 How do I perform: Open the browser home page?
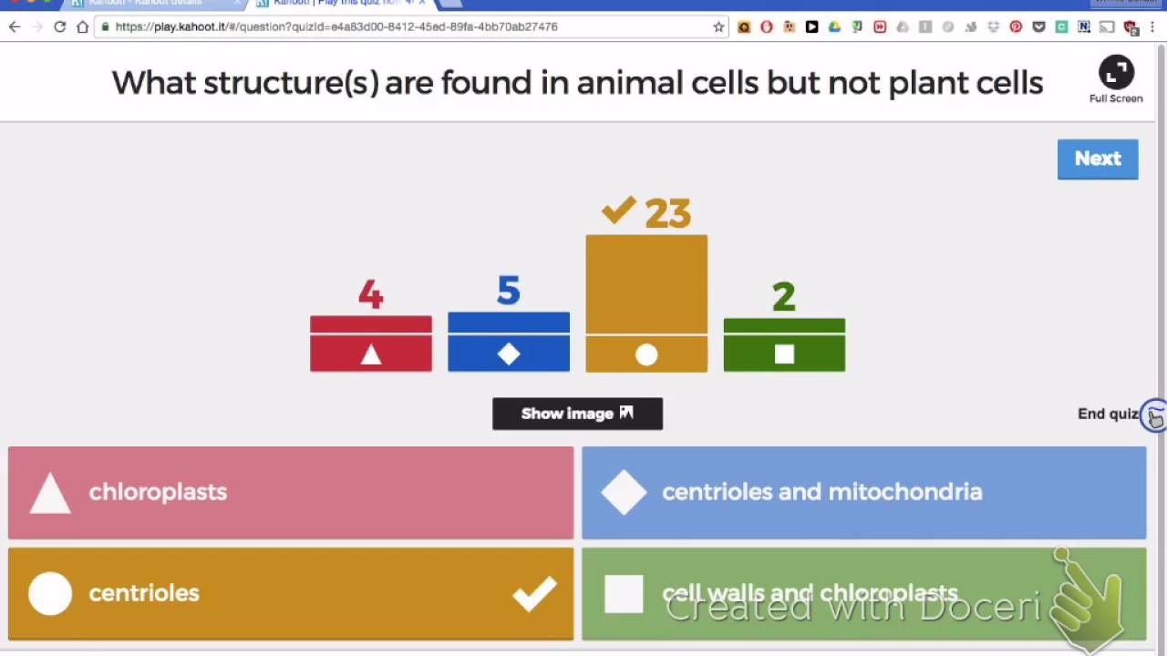(x=82, y=27)
